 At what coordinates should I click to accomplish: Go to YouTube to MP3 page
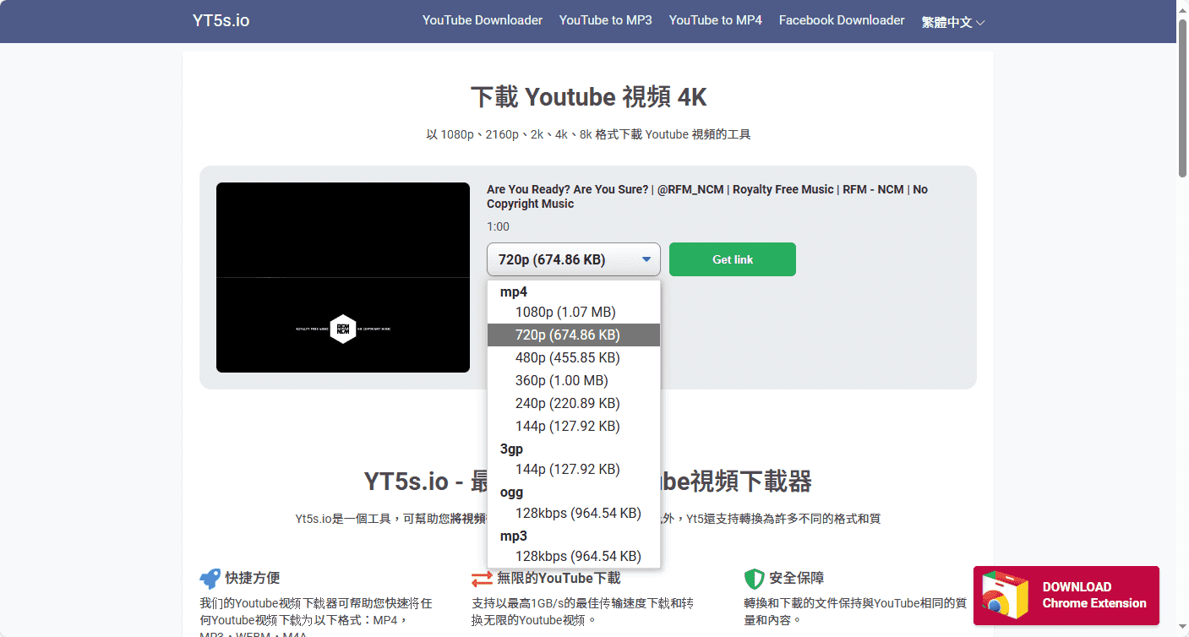(x=606, y=20)
